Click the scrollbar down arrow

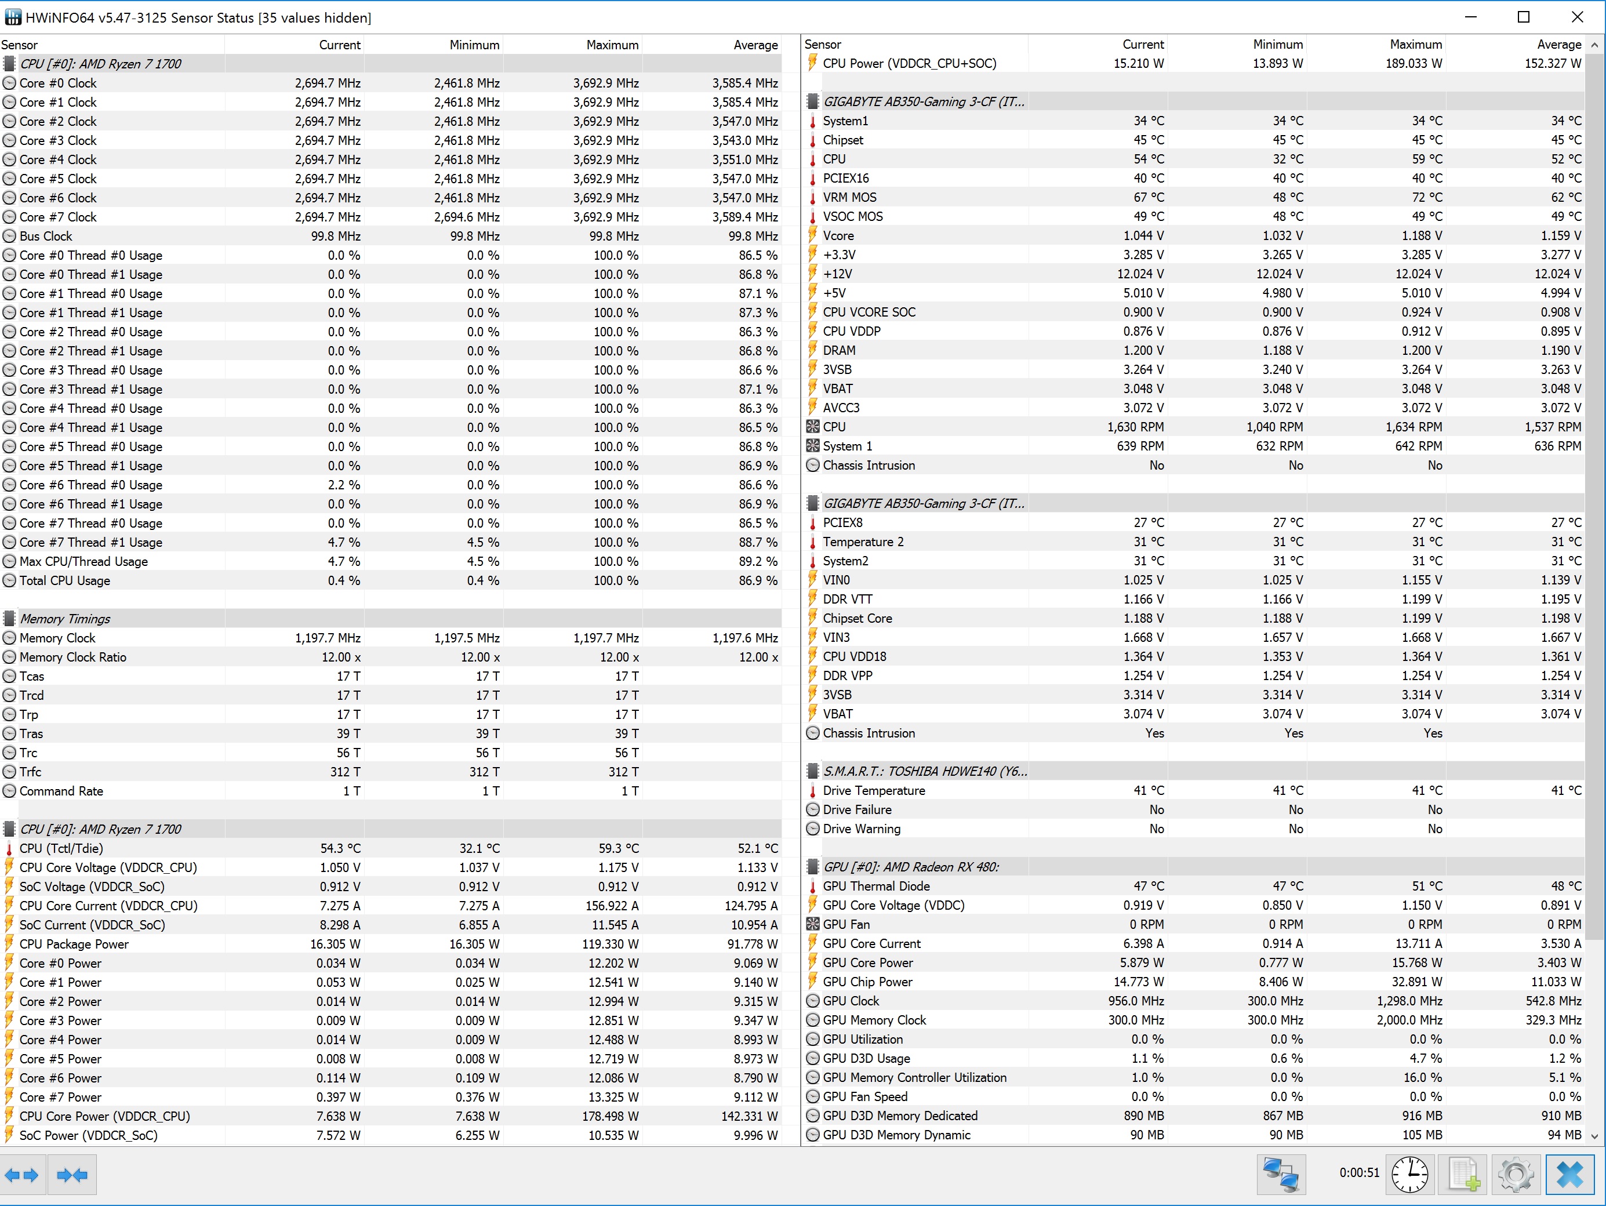(1594, 1136)
